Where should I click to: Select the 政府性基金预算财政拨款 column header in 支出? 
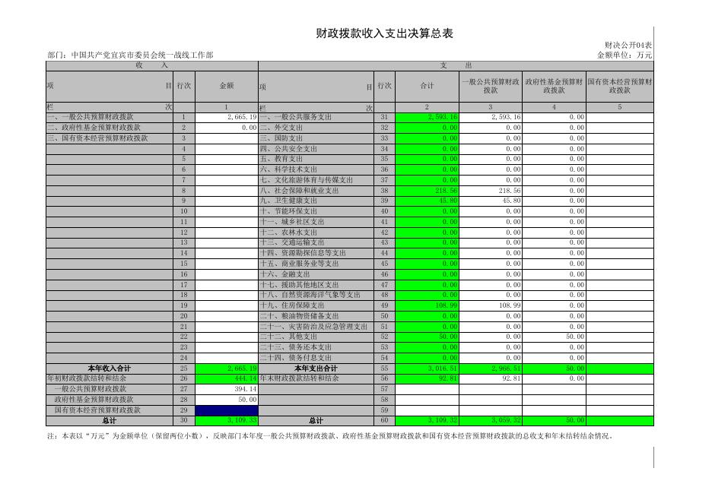point(554,86)
